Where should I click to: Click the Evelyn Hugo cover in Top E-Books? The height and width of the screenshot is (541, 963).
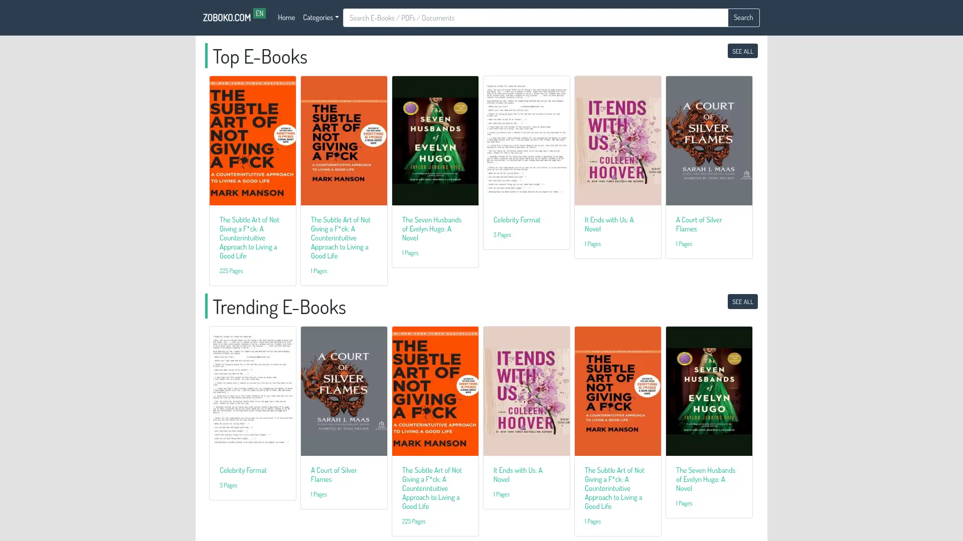(435, 141)
